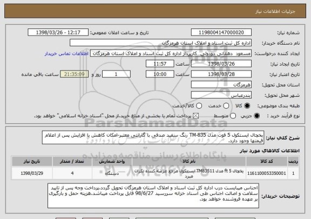Click the جزئیات اطلاعات نیاز header title

pos(275,11)
